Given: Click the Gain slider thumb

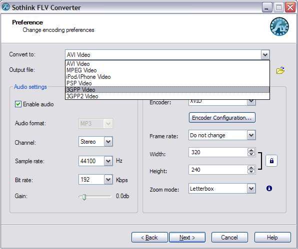Looking at the screenshot, I should click(x=84, y=197).
